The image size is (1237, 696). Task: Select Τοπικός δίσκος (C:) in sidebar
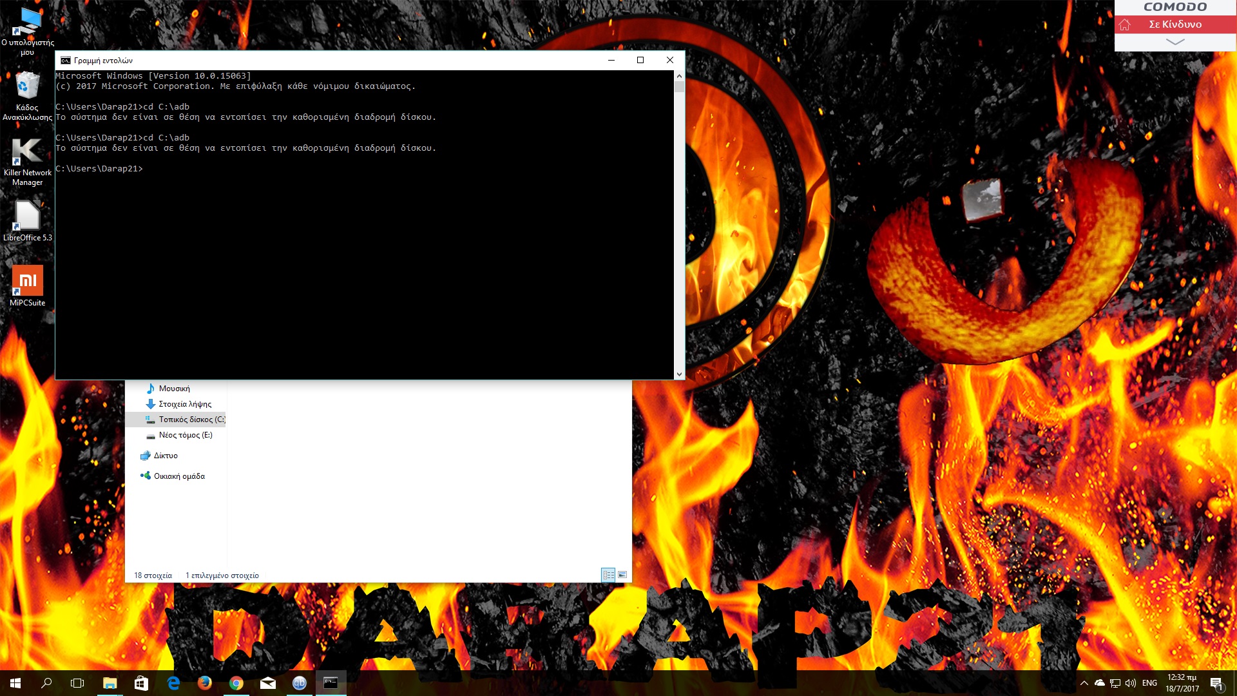pyautogui.click(x=191, y=420)
